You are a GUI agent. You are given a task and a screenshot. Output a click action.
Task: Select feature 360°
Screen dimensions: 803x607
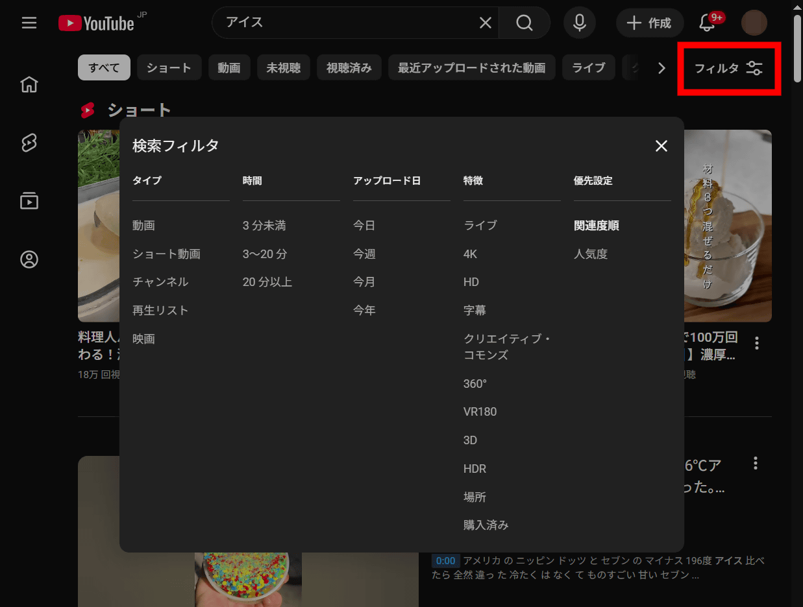(x=475, y=384)
